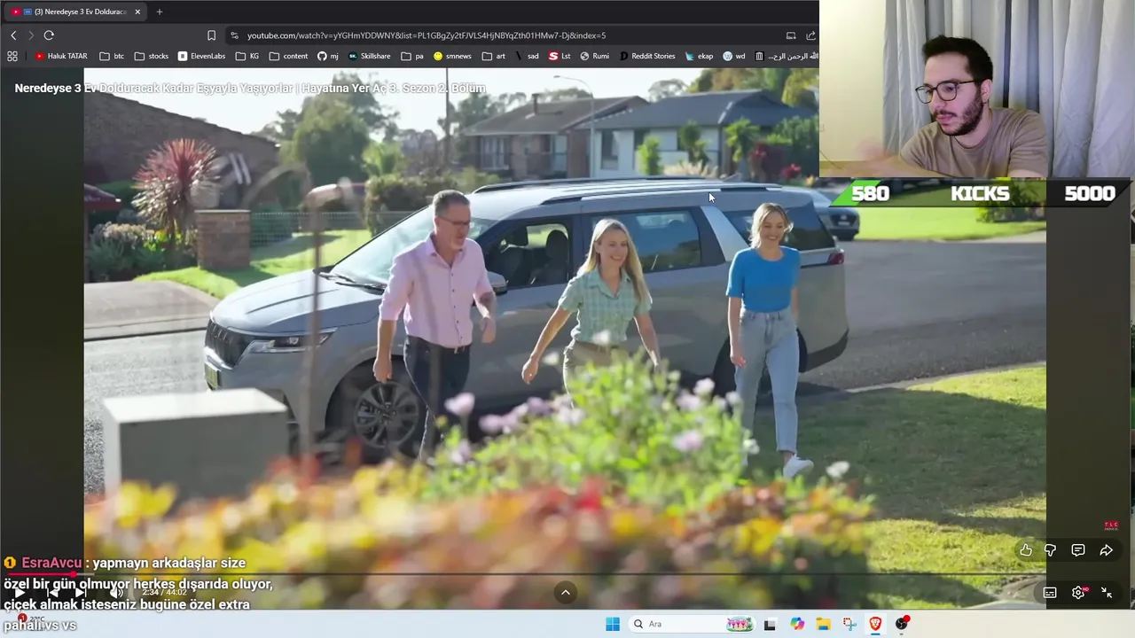Open Task View from the taskbar

pyautogui.click(x=770, y=624)
